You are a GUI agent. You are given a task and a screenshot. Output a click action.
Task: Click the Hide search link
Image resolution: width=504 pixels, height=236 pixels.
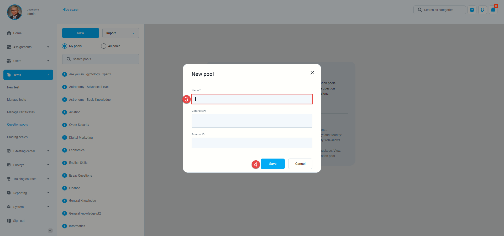click(71, 10)
